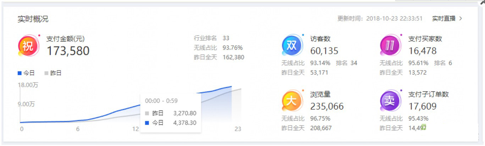Click the sub-orders wireless share 95.43%
Viewport: 485px width, 146px height.
click(x=418, y=118)
